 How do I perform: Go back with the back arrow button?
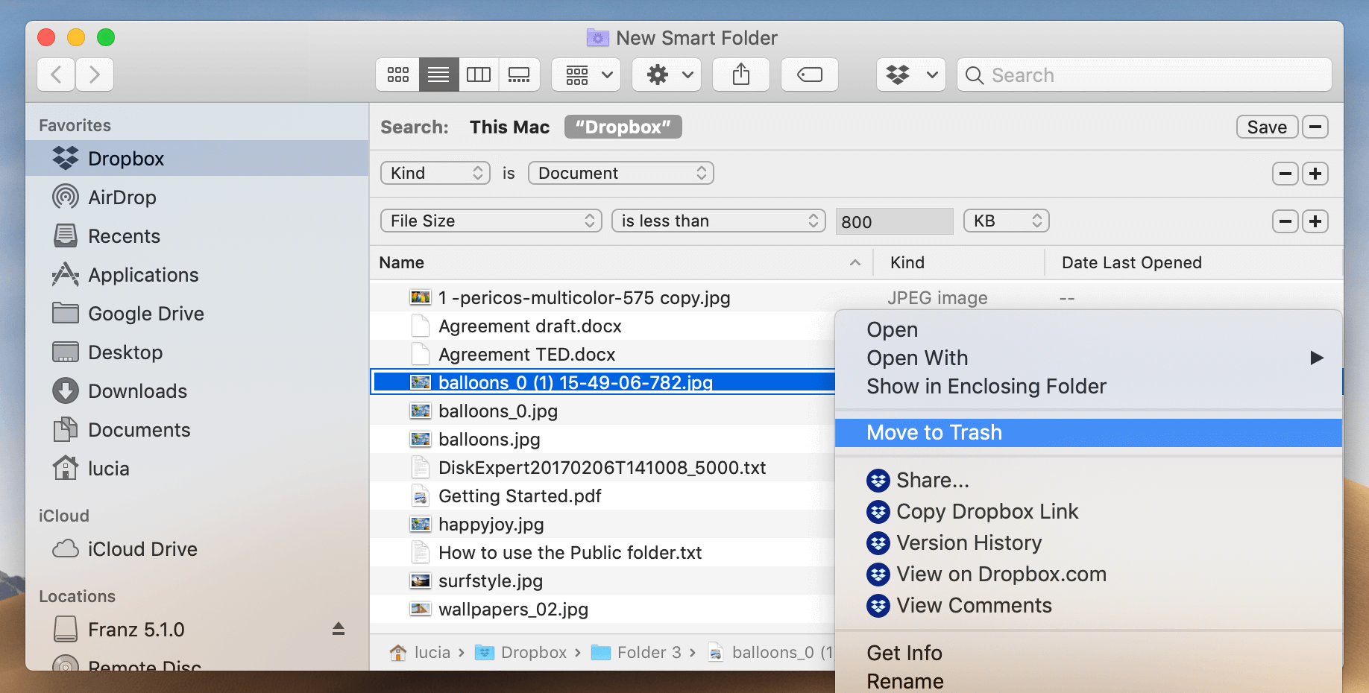point(56,75)
